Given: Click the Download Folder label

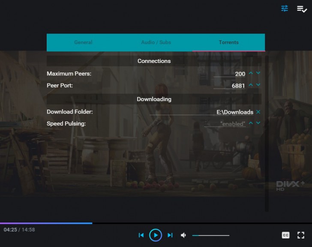Looking at the screenshot, I should (x=70, y=112).
